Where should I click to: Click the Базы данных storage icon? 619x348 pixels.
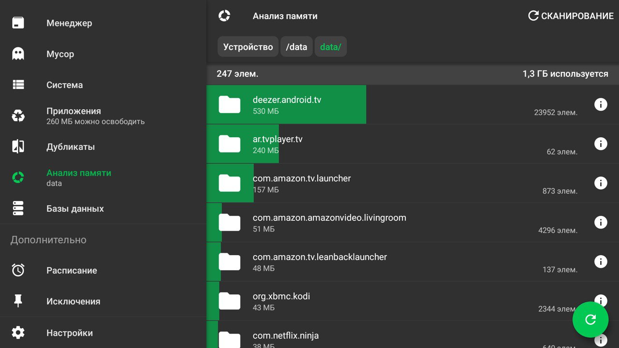tap(18, 208)
